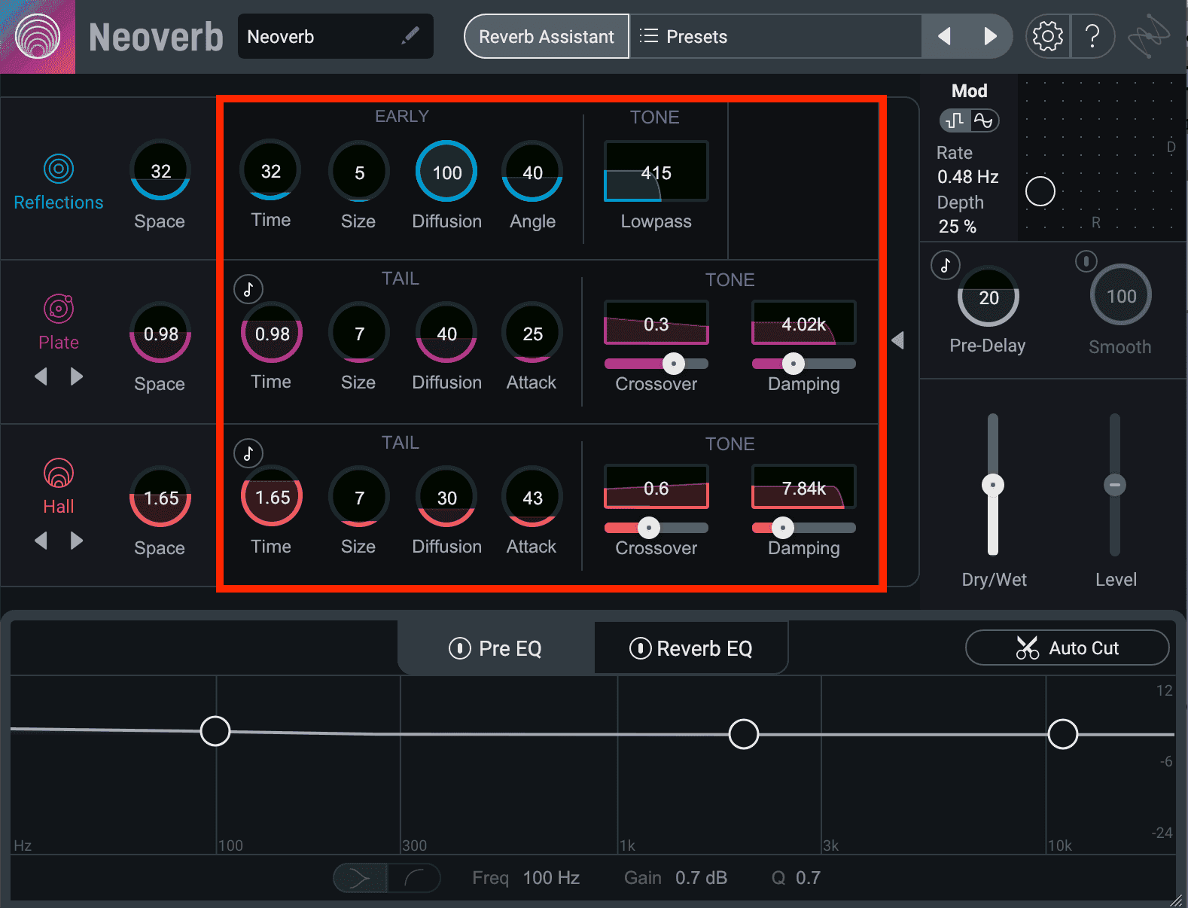The image size is (1188, 908).
Task: Load next preset with right arrow
Action: [x=990, y=36]
